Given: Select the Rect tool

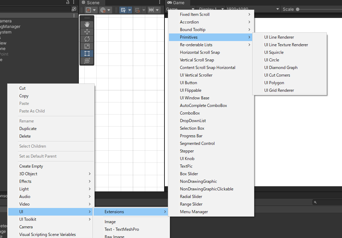Looking at the screenshot, I should coord(87,53).
